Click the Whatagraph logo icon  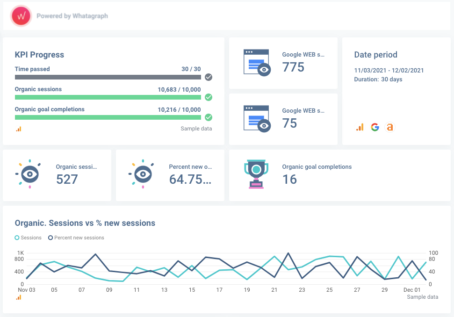coord(21,16)
